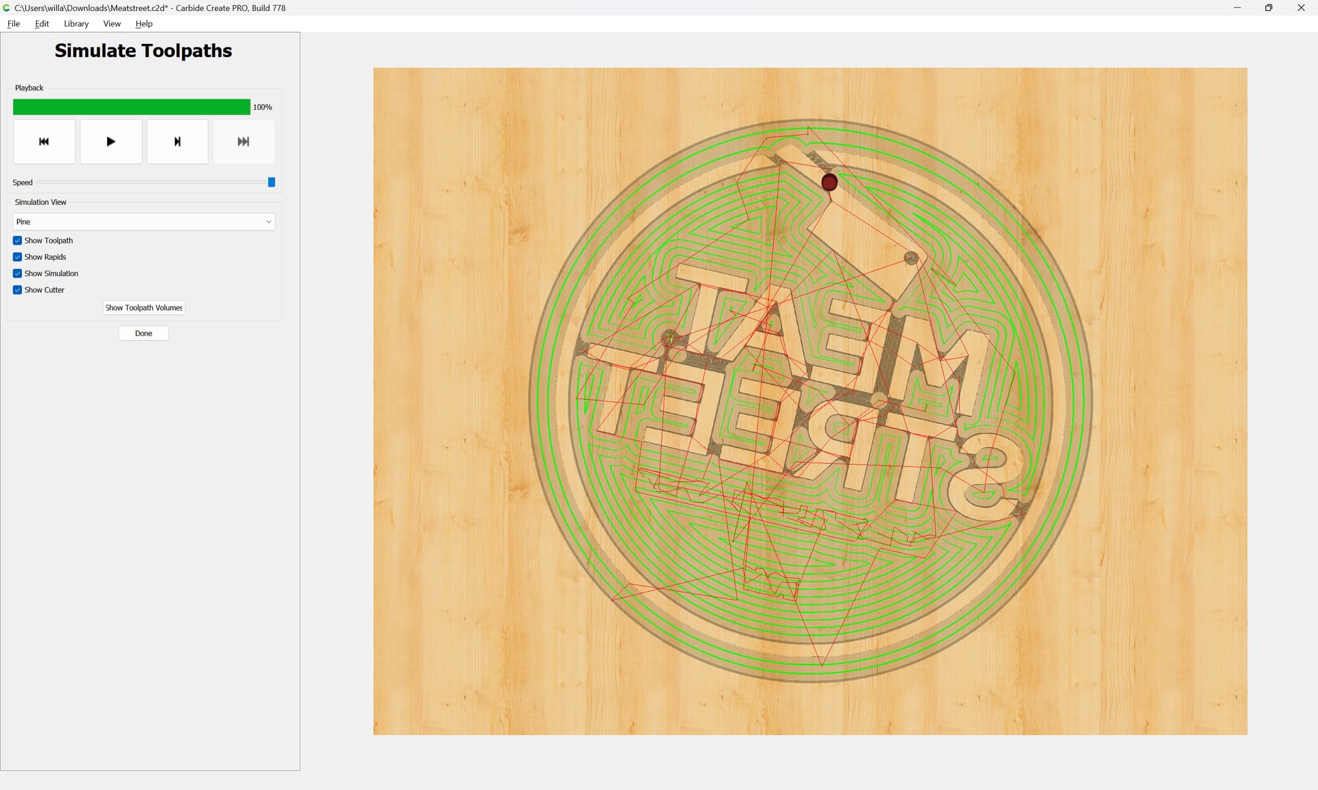Viewport: 1318px width, 790px height.
Task: Restore down the application window
Action: [x=1269, y=8]
